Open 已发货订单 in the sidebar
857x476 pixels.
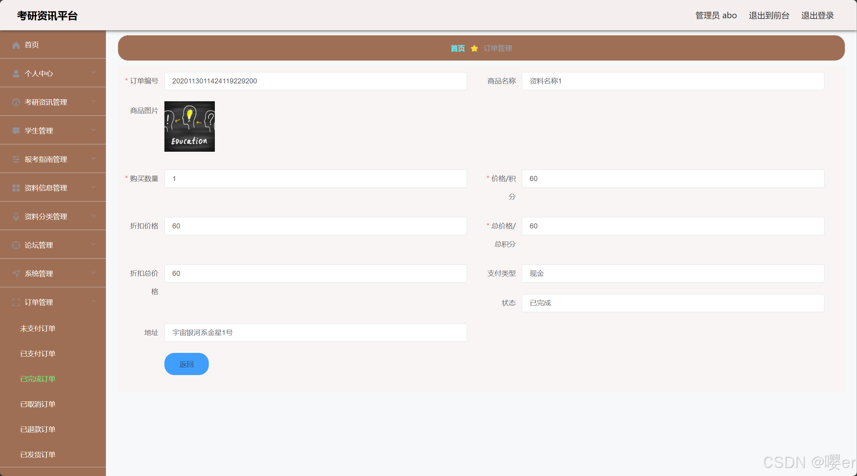[38, 455]
